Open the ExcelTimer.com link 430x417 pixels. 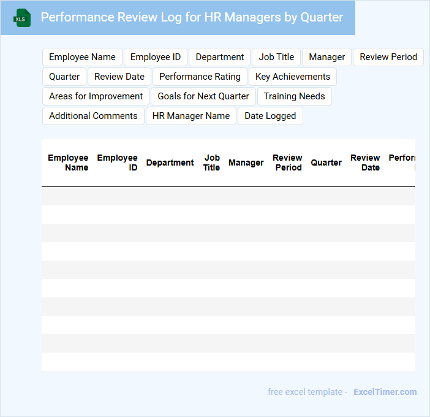[x=385, y=392]
